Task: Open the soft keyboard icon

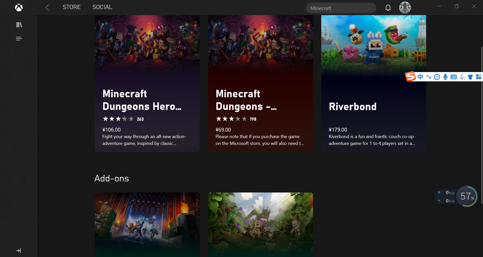Action: [454, 77]
